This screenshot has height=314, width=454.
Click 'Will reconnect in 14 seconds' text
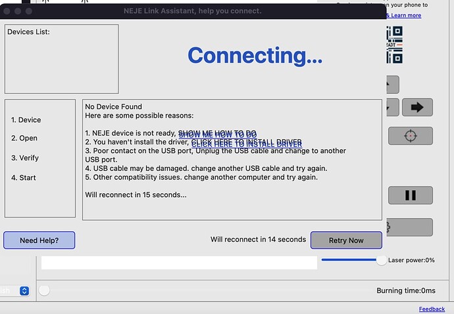click(258, 239)
